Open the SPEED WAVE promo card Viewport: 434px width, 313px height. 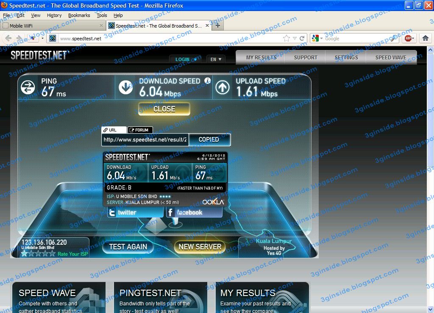pyautogui.click(x=58, y=297)
